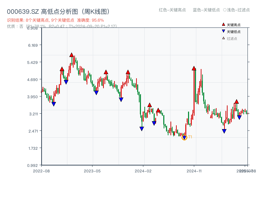The width and height of the screenshot is (275, 206).
Task: Click the orange T1 circle marker
Action: [x=185, y=137]
